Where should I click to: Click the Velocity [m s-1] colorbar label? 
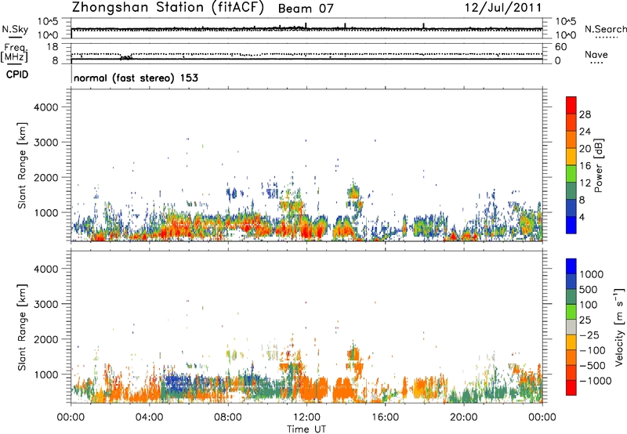pyautogui.click(x=619, y=327)
